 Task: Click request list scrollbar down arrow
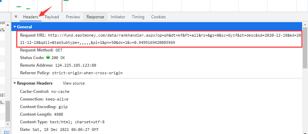pyautogui.click(x=8, y=124)
